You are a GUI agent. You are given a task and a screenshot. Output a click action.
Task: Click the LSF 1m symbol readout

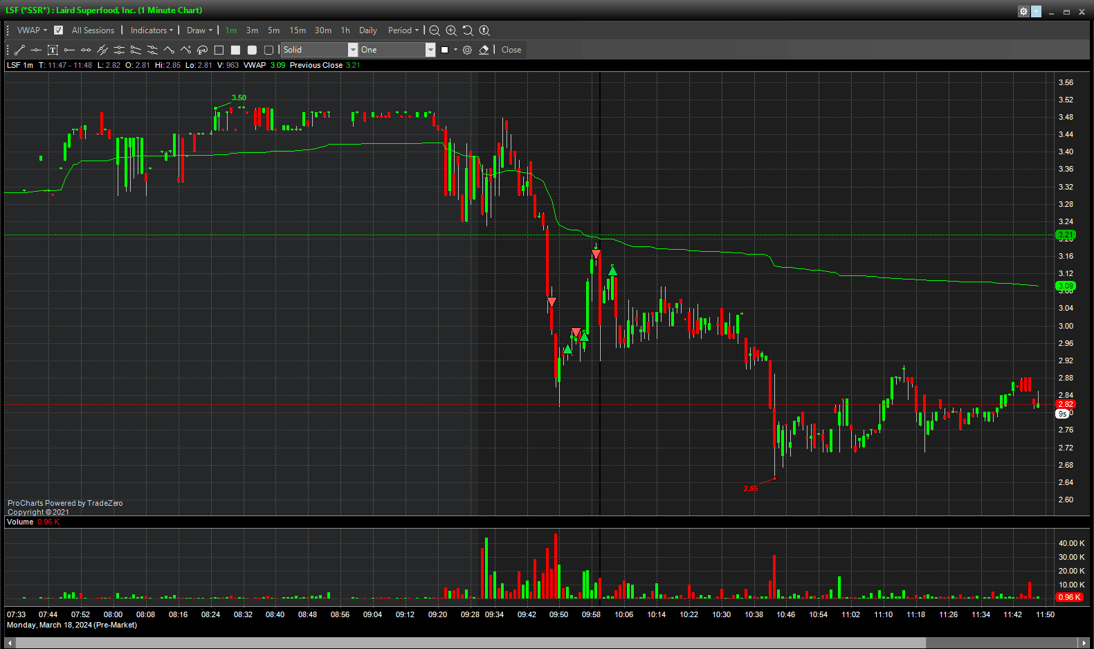[x=20, y=65]
